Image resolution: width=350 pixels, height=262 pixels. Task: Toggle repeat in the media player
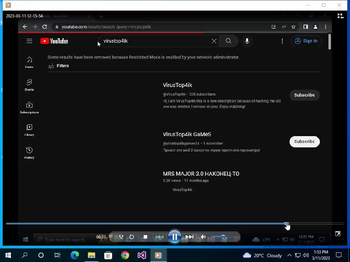[x=132, y=237]
